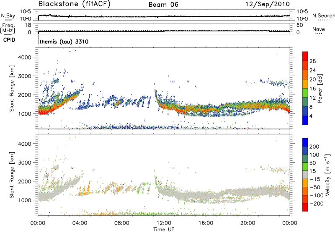Click the bright blue bottom segment of Power color bar
The image size is (335, 232).
[x=305, y=120]
